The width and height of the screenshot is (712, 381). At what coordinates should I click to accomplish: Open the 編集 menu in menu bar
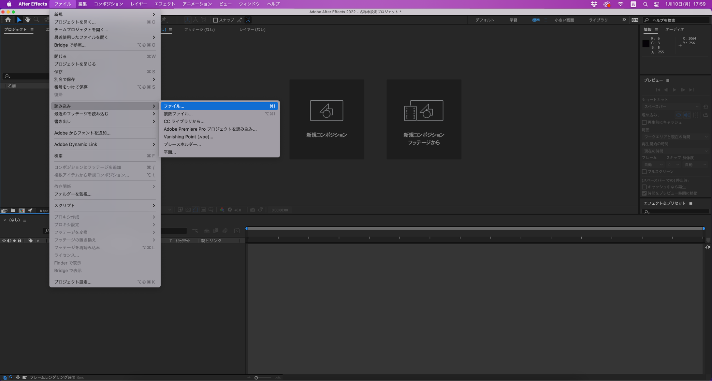82,4
